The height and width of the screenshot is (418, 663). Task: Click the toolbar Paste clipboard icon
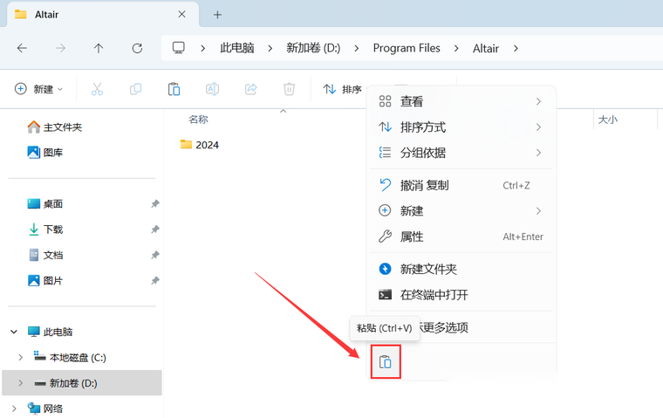click(174, 89)
